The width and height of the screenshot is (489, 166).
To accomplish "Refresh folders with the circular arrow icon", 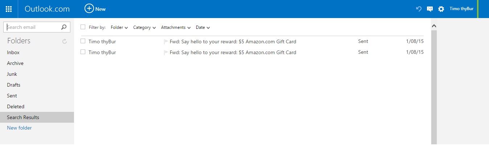I will pyautogui.click(x=65, y=41).
